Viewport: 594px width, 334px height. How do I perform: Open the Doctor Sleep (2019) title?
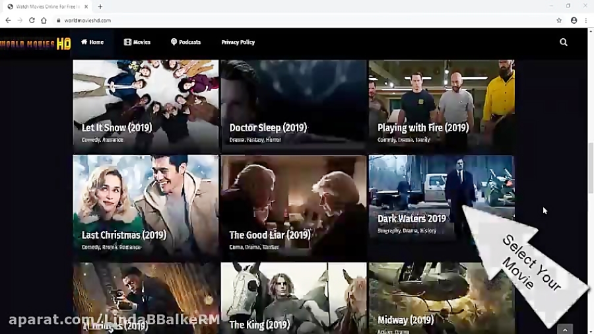268,127
